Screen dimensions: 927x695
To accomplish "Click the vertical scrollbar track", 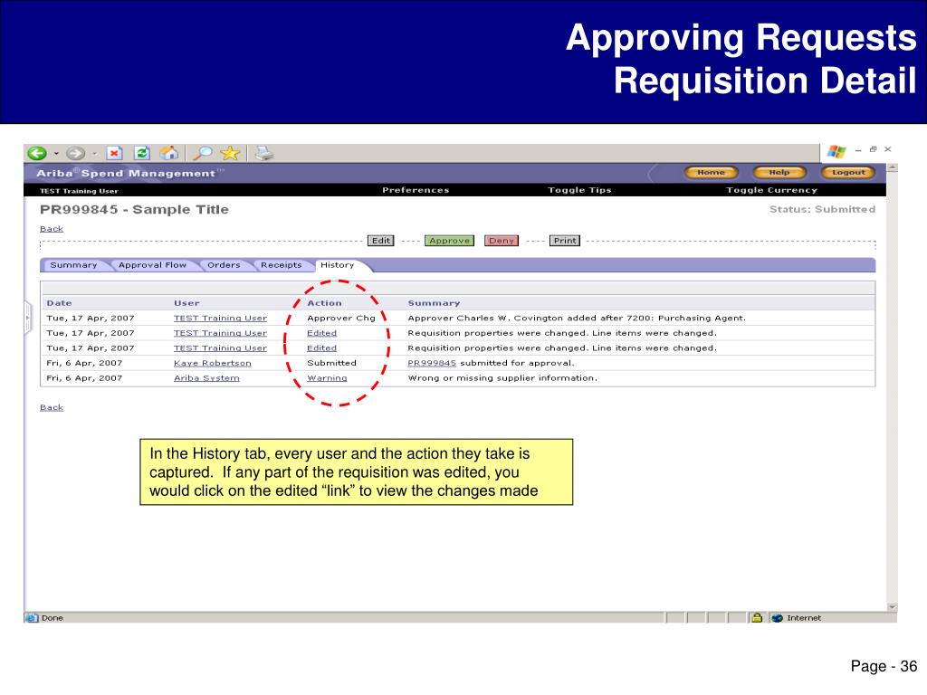I will [892, 387].
